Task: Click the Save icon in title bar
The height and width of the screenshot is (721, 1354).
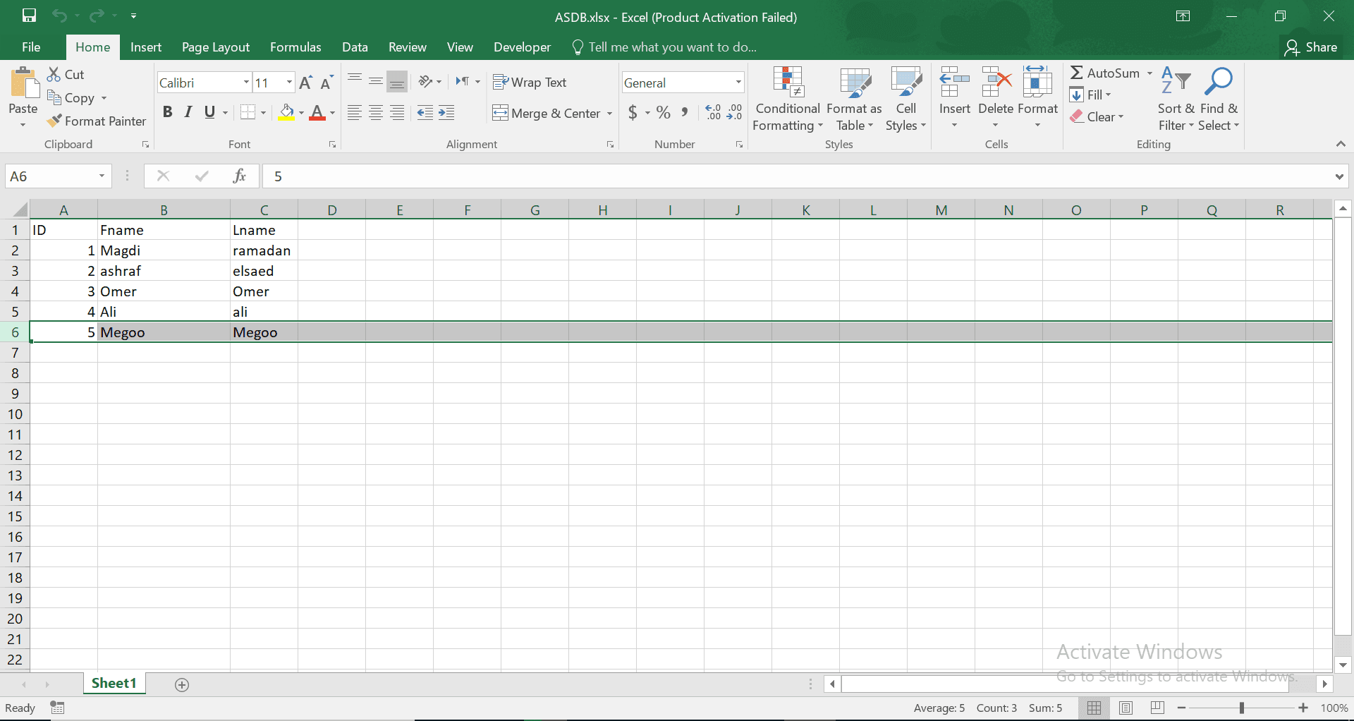Action: pos(29,16)
